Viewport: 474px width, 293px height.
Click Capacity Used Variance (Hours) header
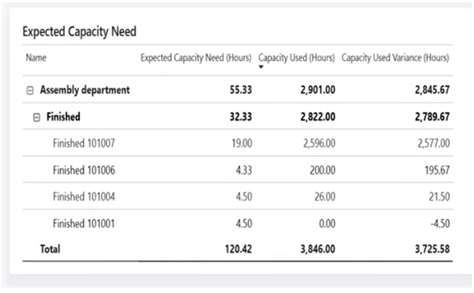[x=395, y=58]
